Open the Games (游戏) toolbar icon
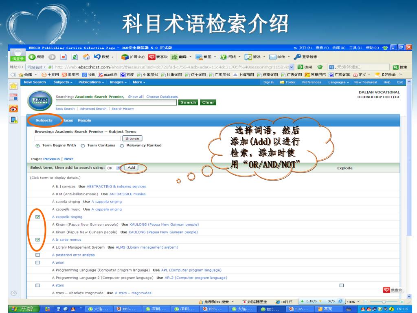Viewport: 417px width, 313px height. pyautogui.click(x=248, y=57)
